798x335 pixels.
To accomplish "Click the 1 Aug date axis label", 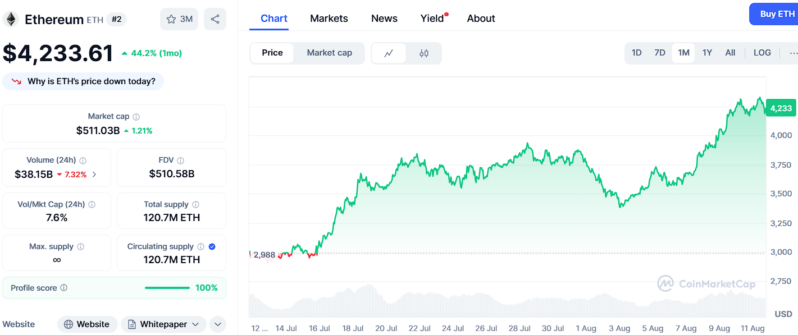I will [x=586, y=328].
